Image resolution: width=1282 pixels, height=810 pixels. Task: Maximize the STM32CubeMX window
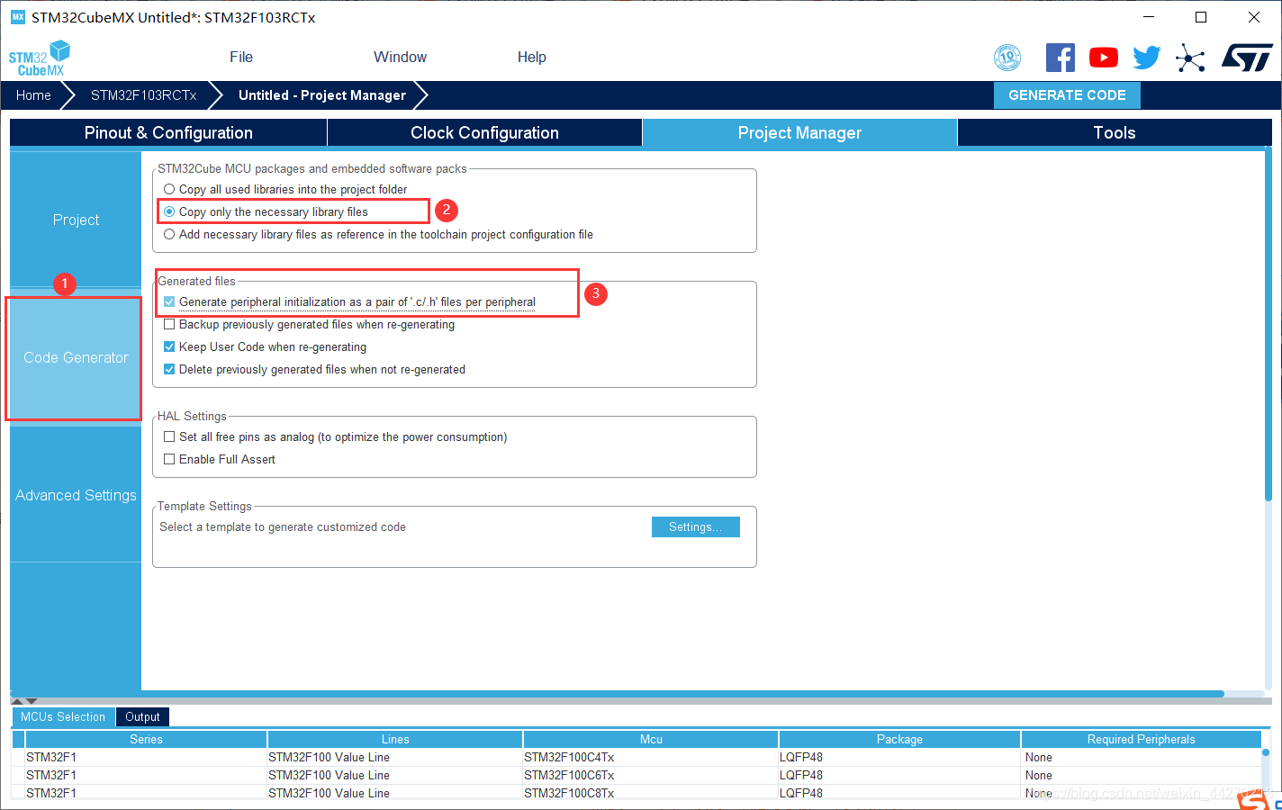[1201, 17]
